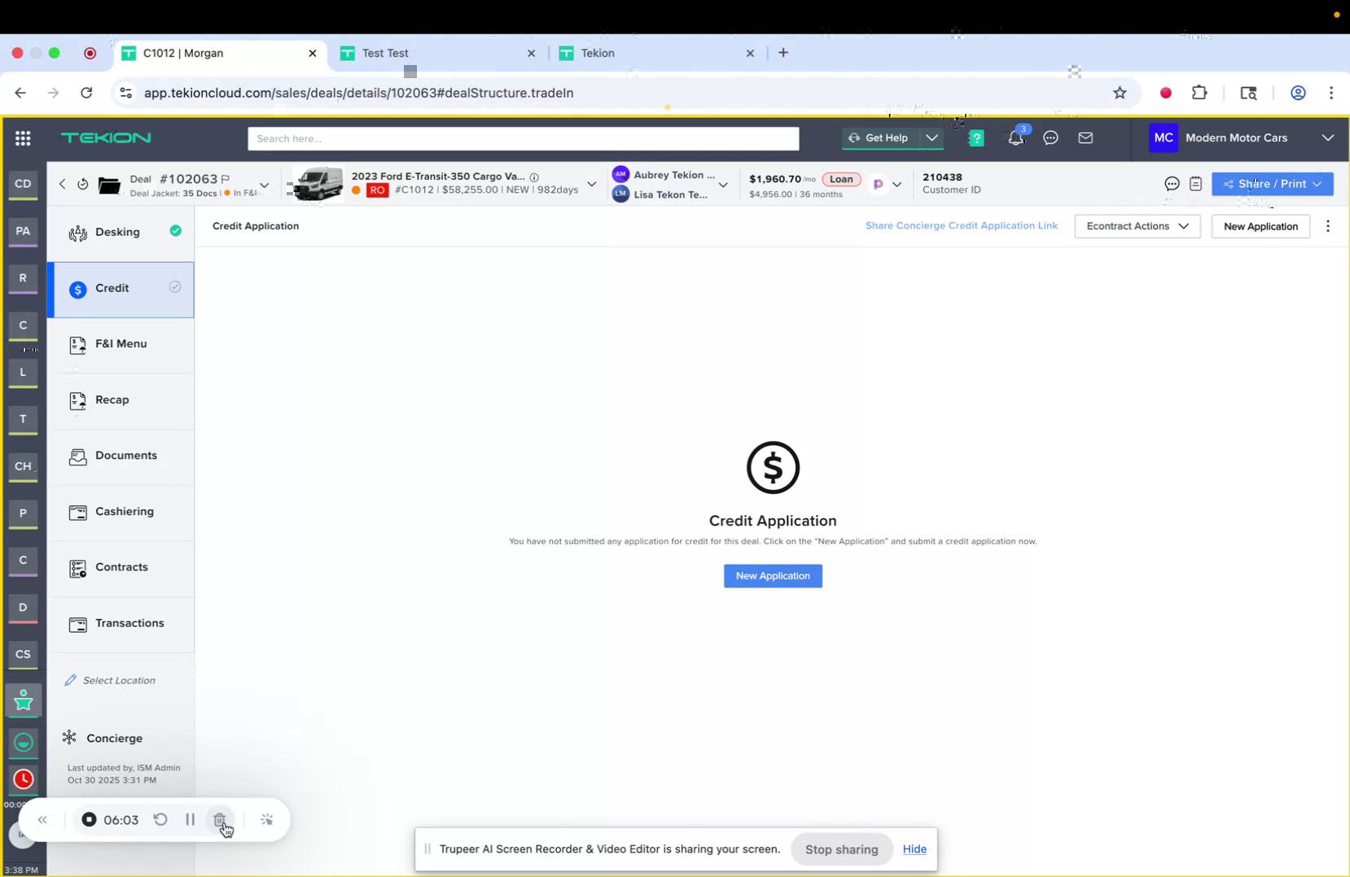Open the notifications bell with 3 alerts

pyautogui.click(x=1015, y=138)
